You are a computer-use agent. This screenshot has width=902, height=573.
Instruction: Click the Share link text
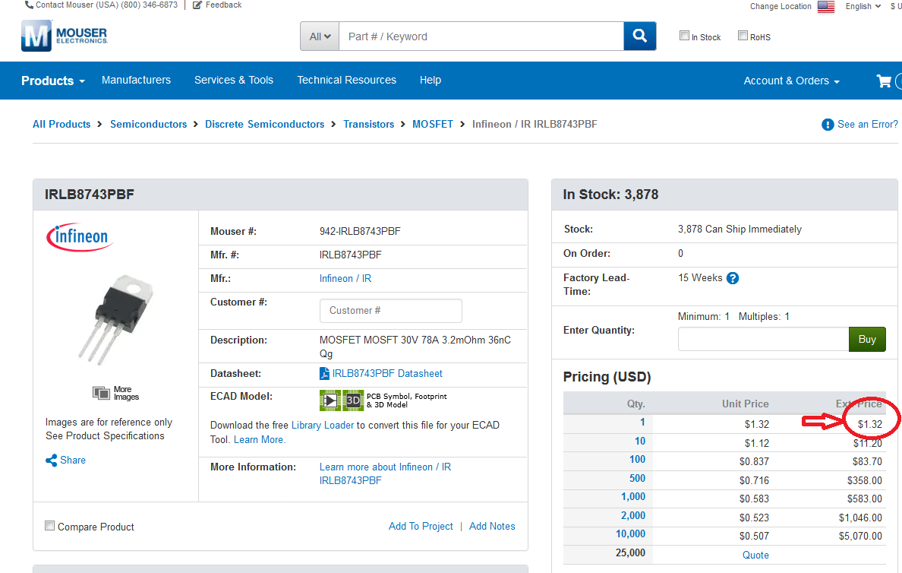pyautogui.click(x=72, y=460)
